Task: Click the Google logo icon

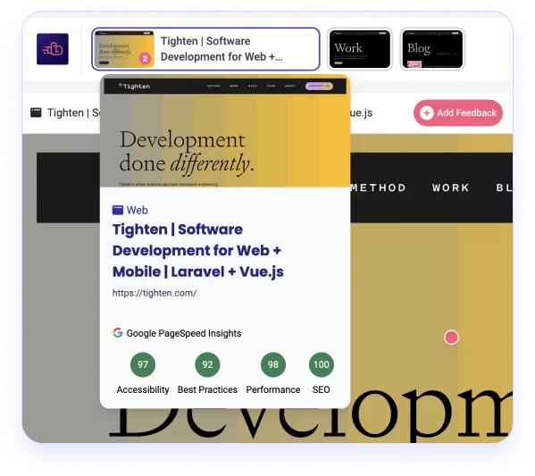Action: pos(118,333)
